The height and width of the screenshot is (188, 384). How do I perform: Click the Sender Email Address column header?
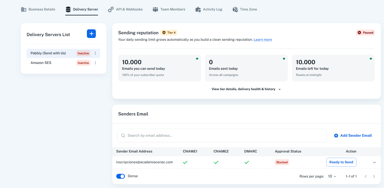click(x=134, y=151)
